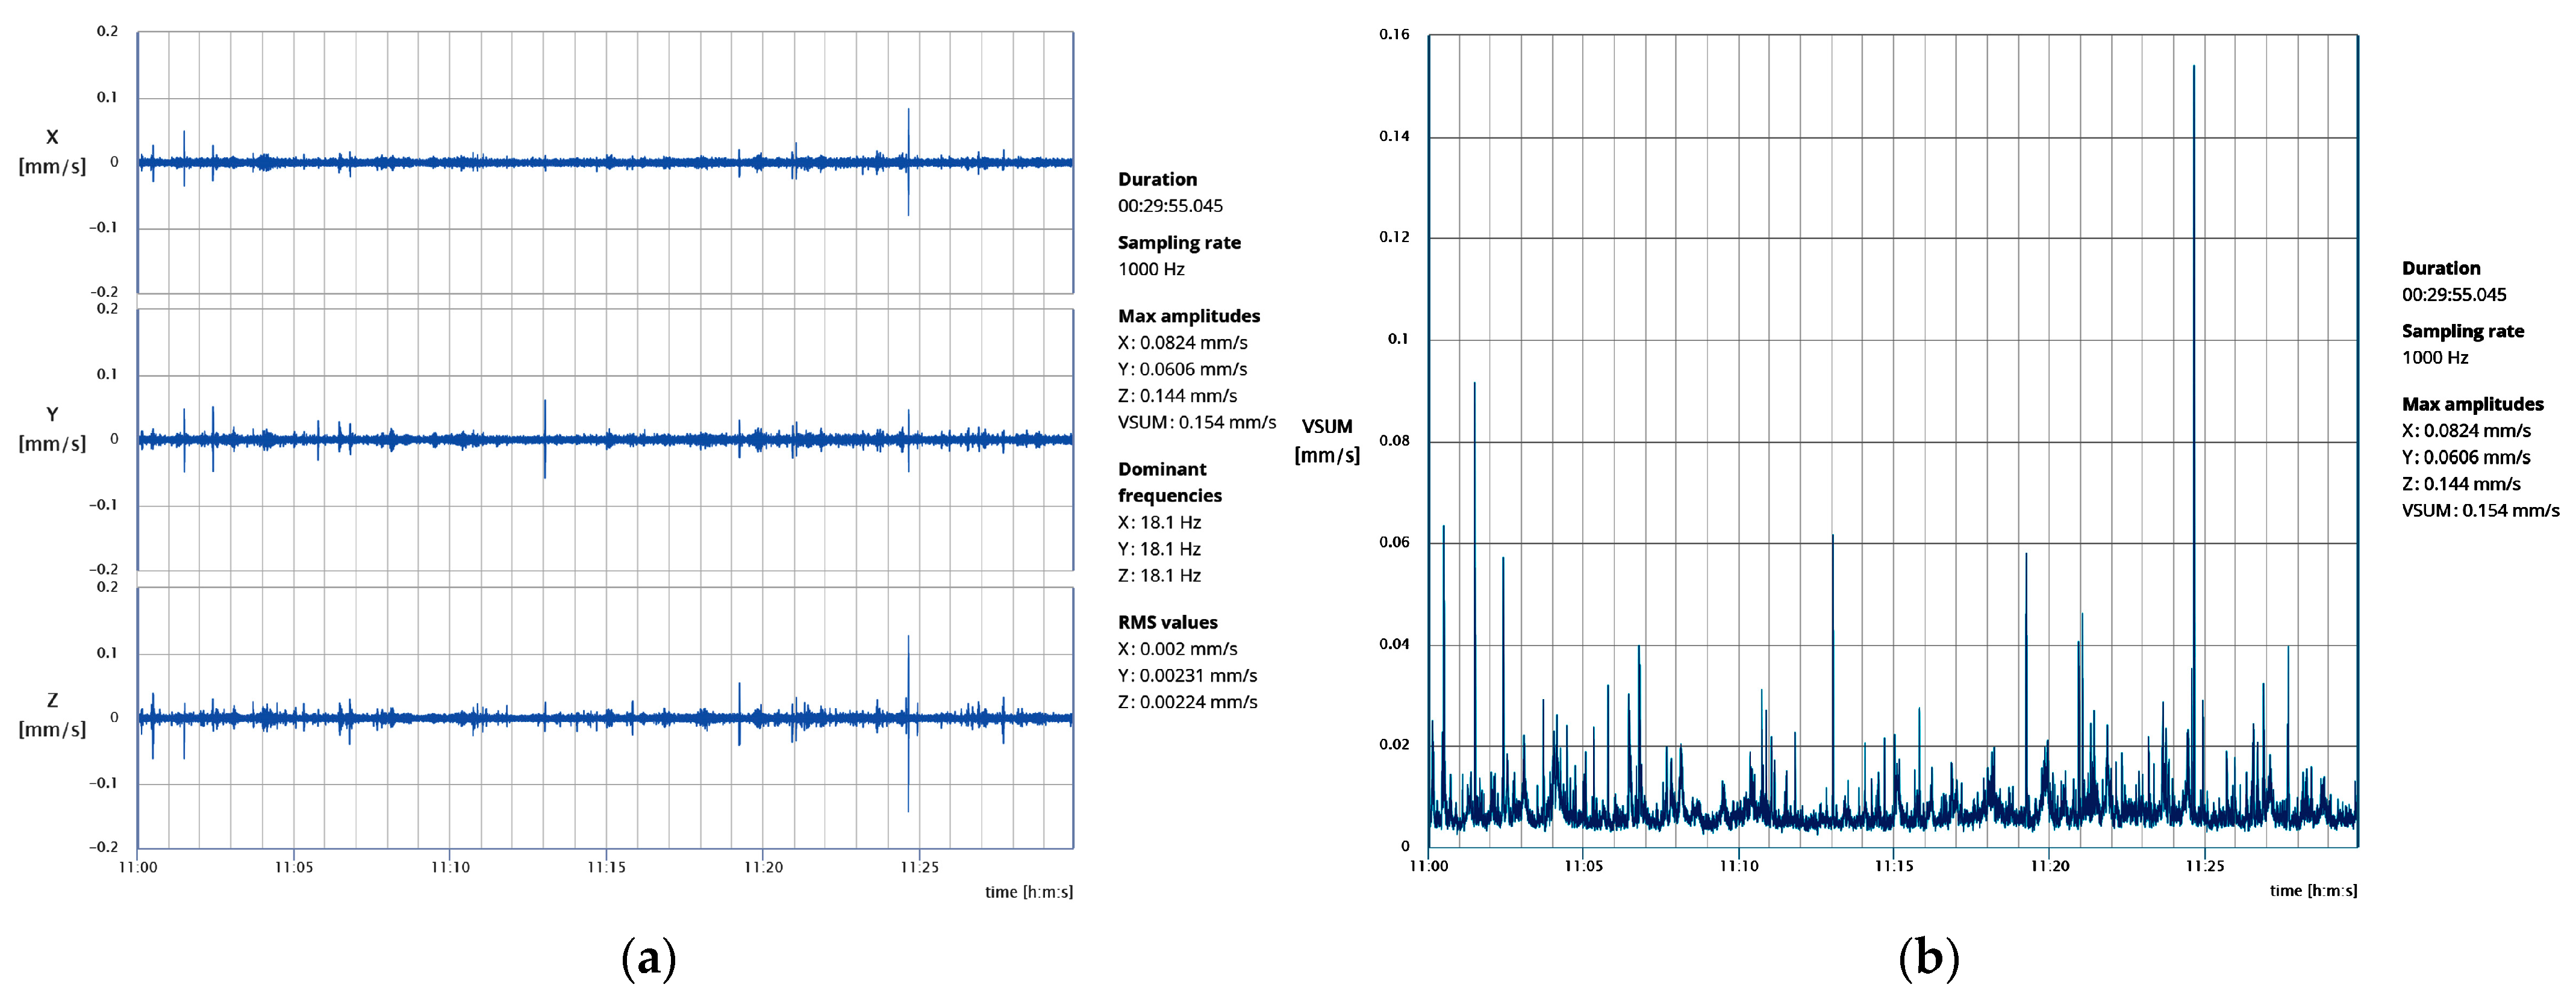Click the 0.16 tick on the VSUM scale
The image size is (2576, 999).
point(1394,35)
